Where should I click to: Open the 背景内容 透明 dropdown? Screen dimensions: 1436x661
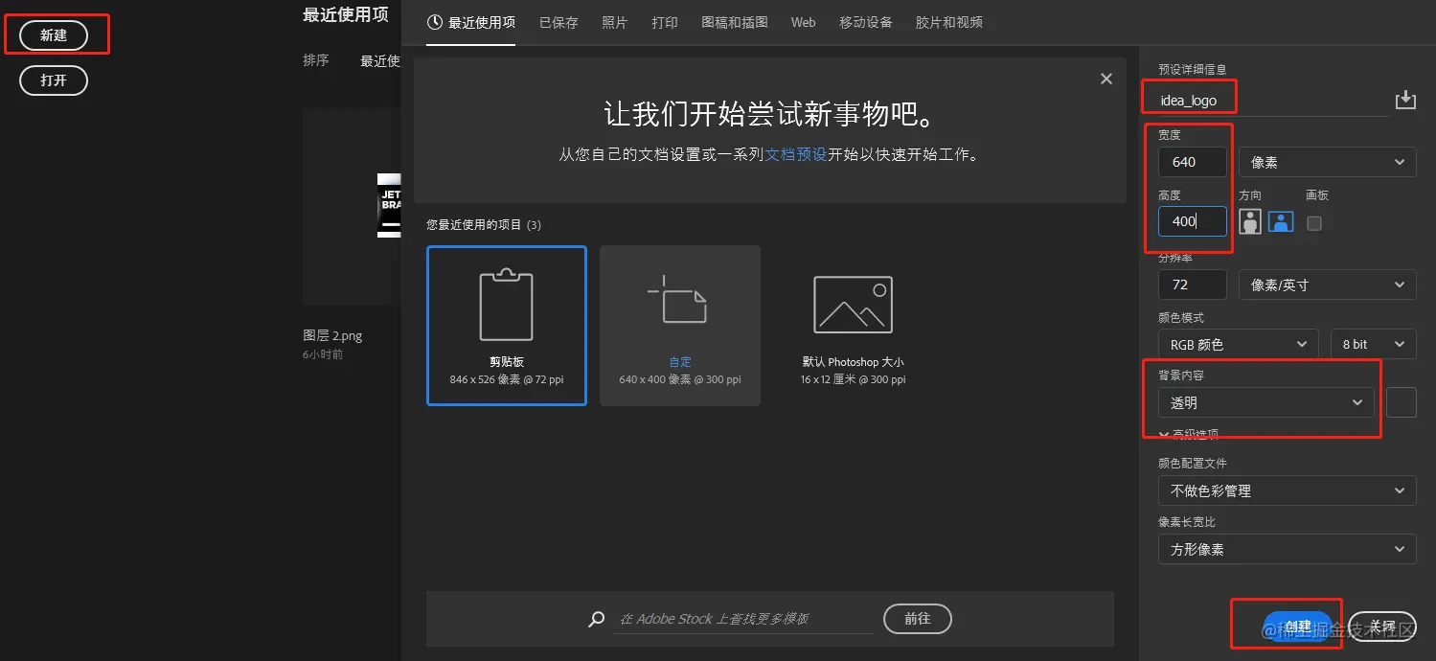tap(1266, 402)
